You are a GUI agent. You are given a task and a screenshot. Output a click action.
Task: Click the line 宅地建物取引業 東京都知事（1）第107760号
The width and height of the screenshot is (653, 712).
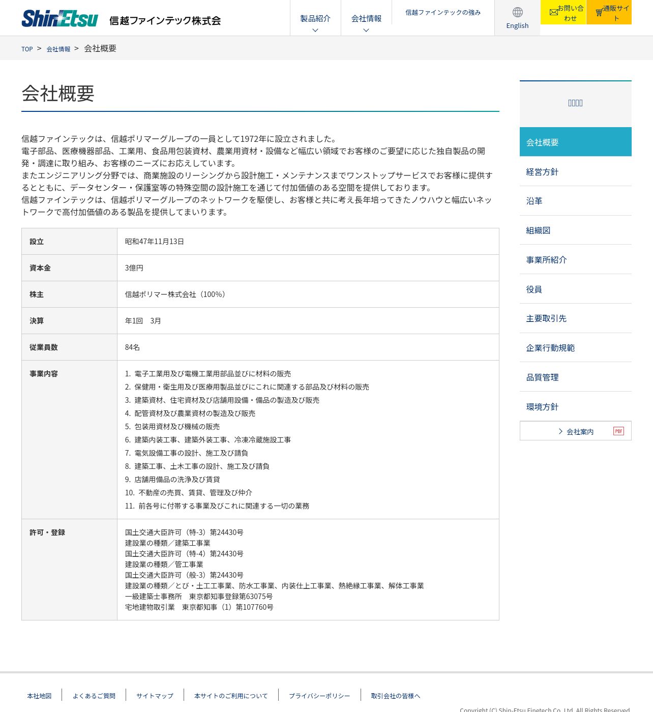(x=199, y=607)
